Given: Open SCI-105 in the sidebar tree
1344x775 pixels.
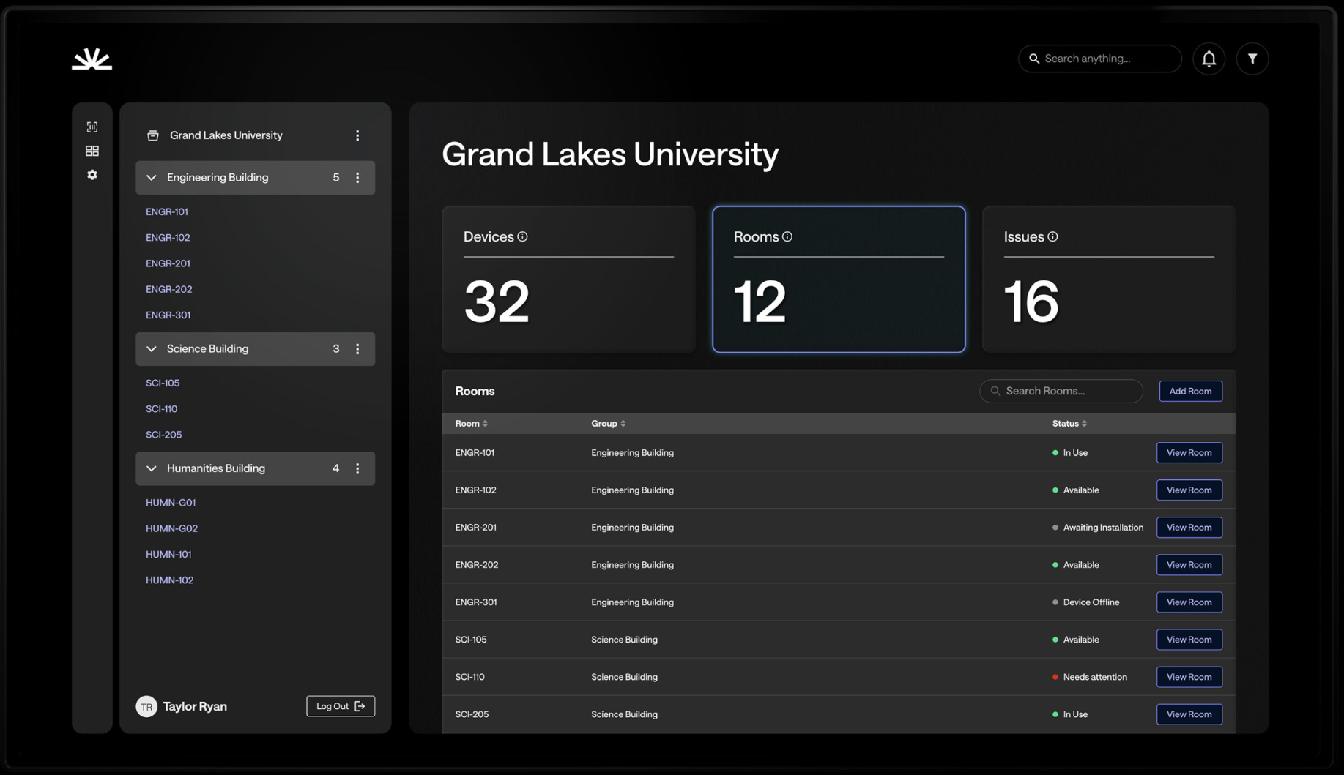Looking at the screenshot, I should (x=163, y=383).
